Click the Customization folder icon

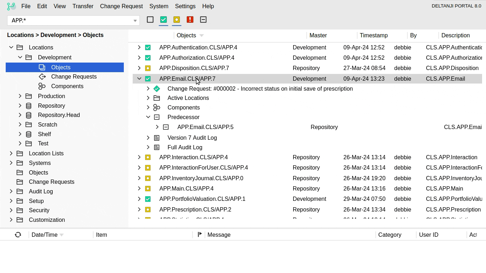pos(20,220)
